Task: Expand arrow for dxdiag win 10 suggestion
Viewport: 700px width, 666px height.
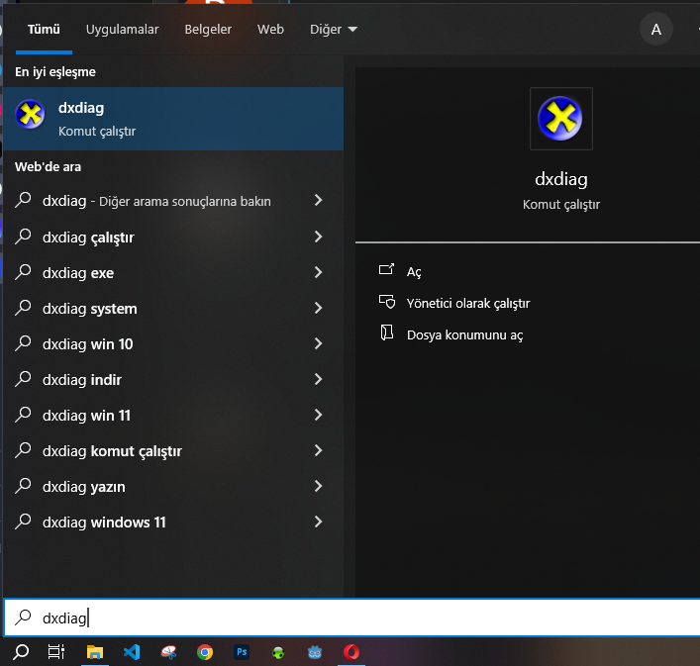Action: 318,343
